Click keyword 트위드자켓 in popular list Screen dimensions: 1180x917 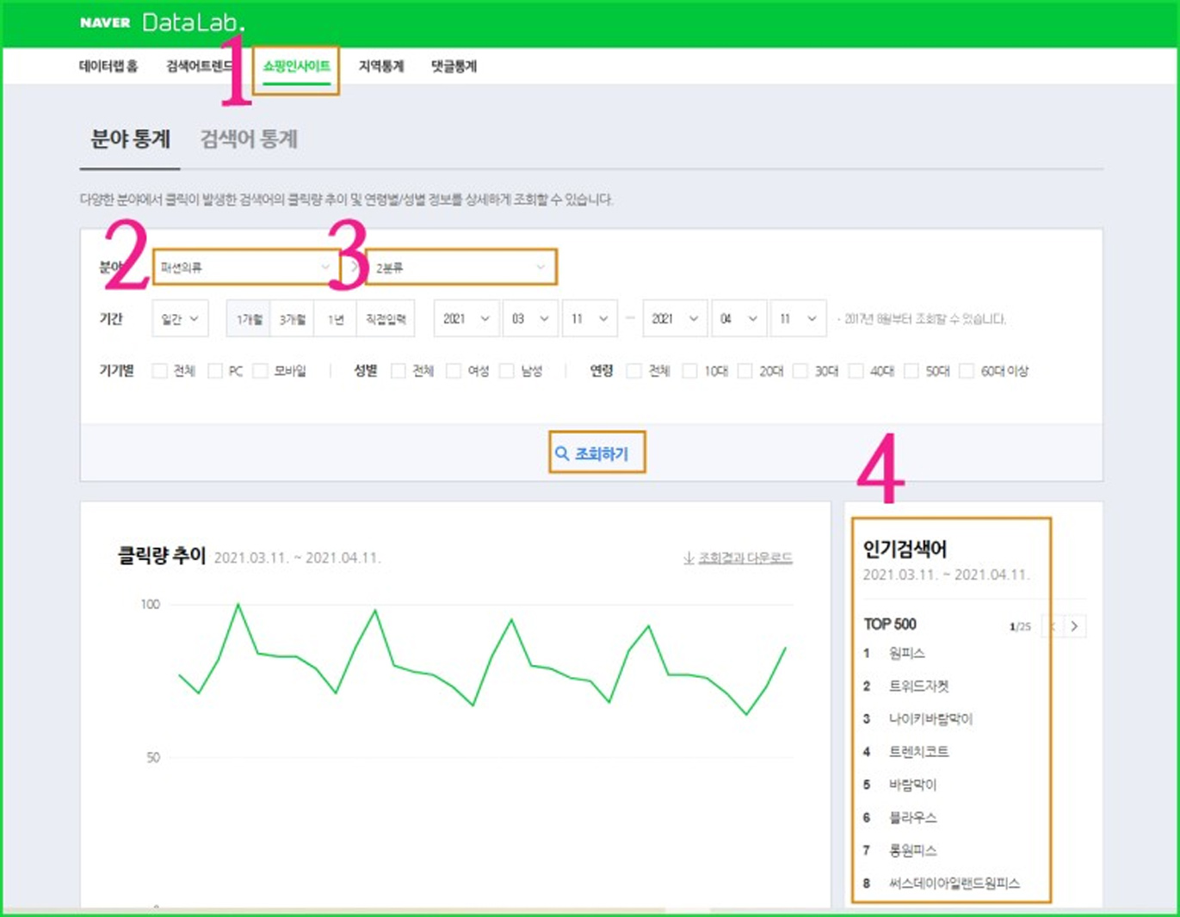[918, 686]
